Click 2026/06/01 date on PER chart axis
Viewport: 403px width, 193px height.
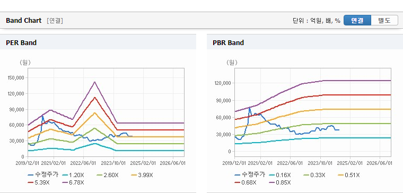[x=172, y=163]
